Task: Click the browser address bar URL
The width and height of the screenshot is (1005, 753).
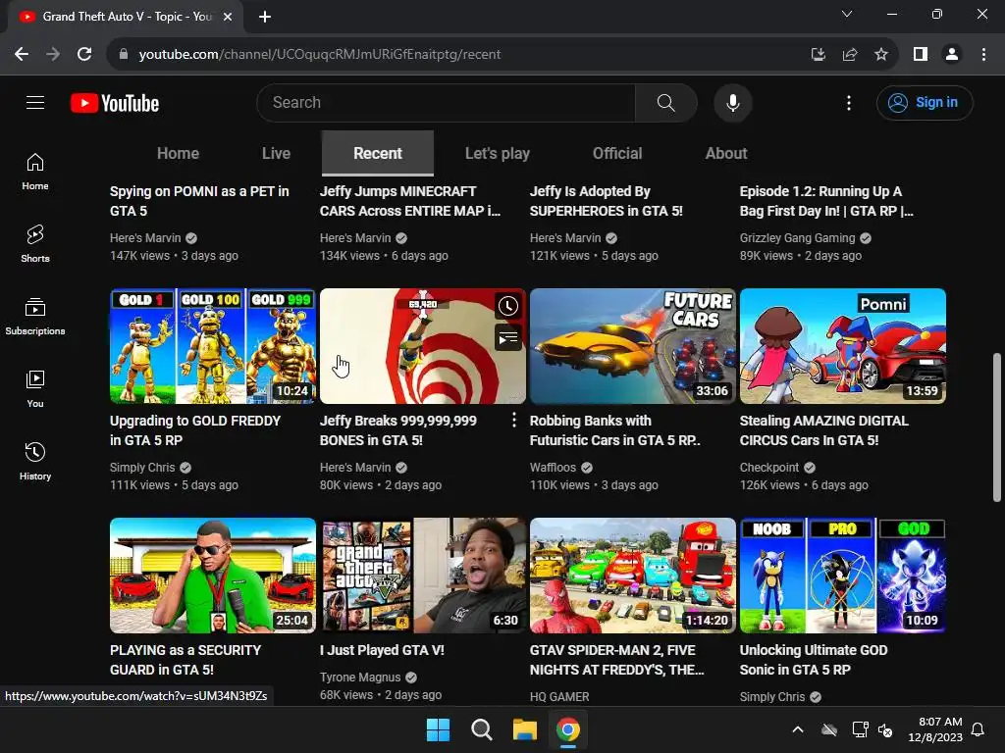Action: point(320,55)
